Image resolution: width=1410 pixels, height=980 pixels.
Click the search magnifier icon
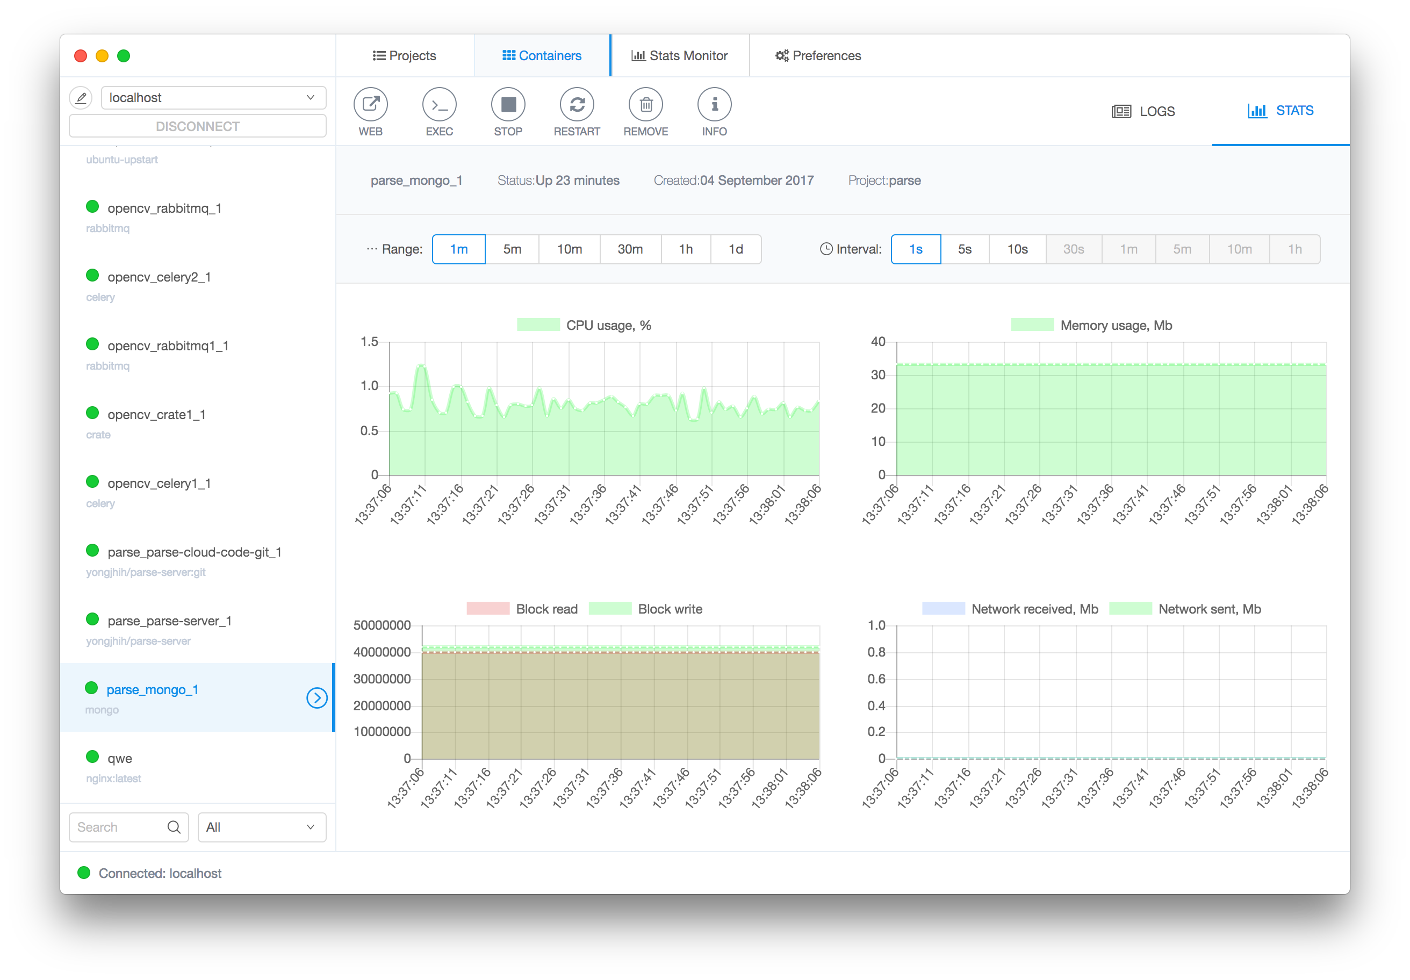tap(174, 827)
